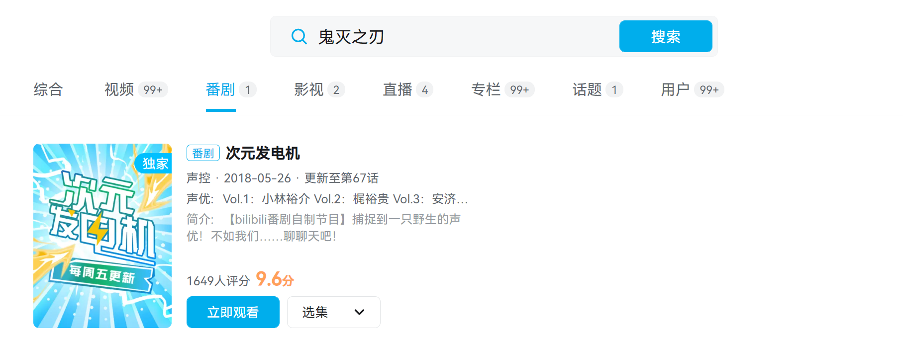Expand the 选集 episode dropdown

333,312
